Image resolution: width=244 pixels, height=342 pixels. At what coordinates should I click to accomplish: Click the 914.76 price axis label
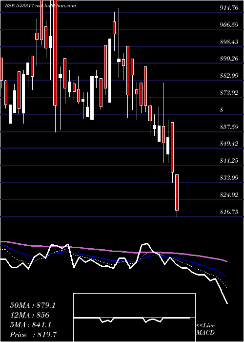pos(229,8)
